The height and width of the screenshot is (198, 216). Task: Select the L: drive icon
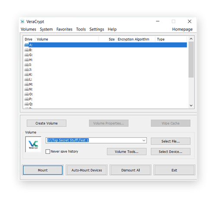point(26,80)
